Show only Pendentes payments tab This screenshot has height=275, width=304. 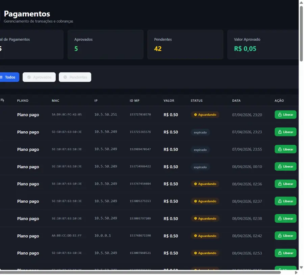75,77
